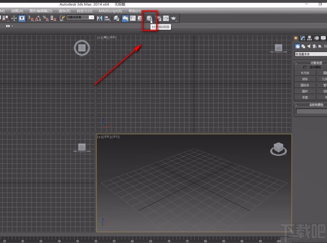Select the Cameras creation icon

point(314,46)
